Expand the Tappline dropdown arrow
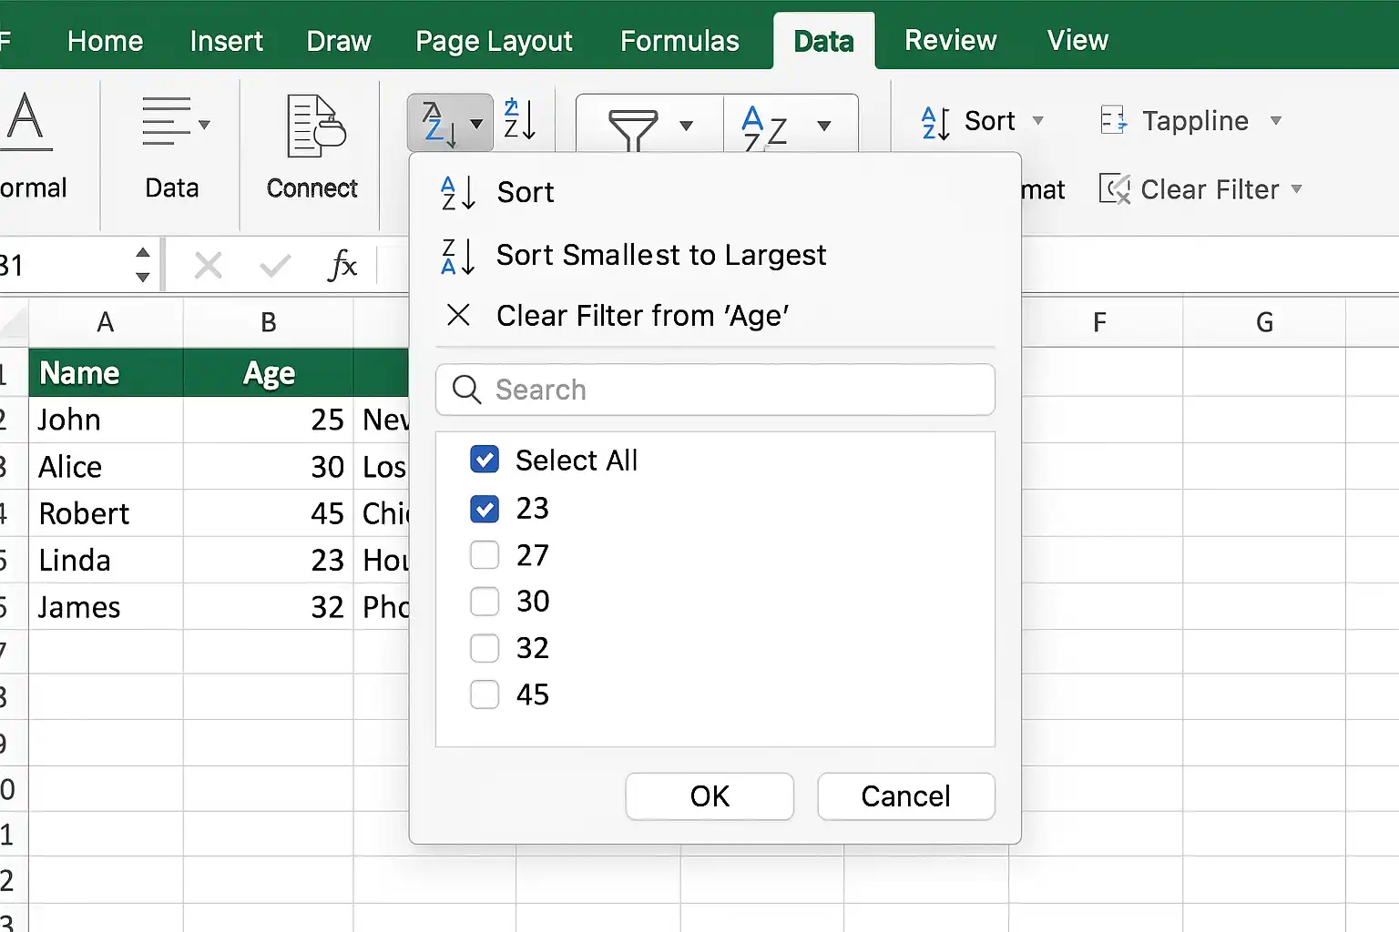 click(1276, 120)
